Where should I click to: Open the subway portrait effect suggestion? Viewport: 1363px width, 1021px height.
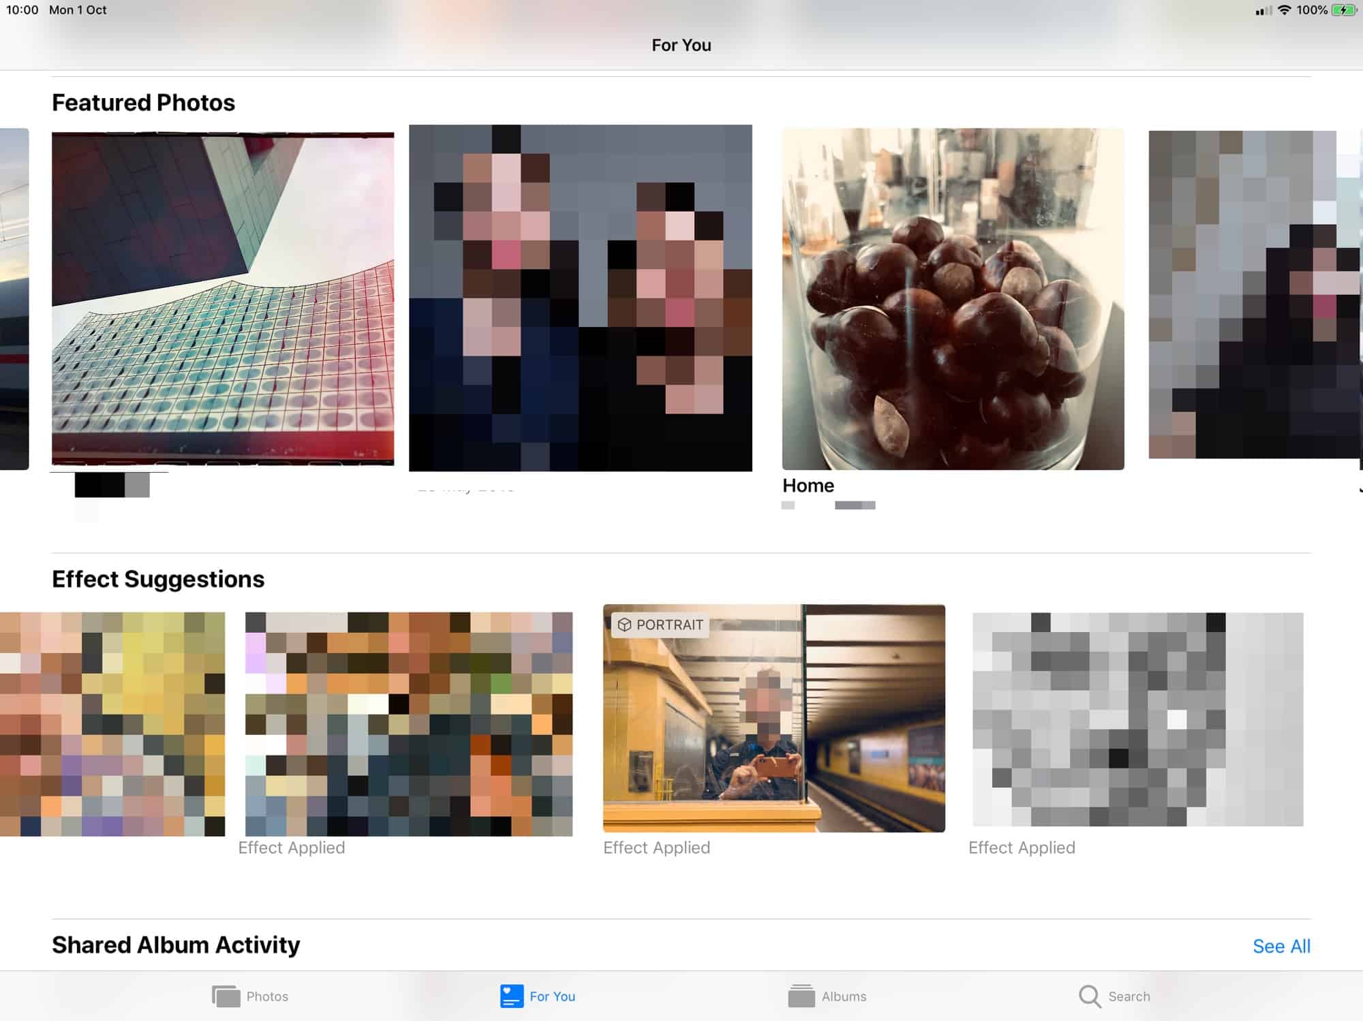774,719
